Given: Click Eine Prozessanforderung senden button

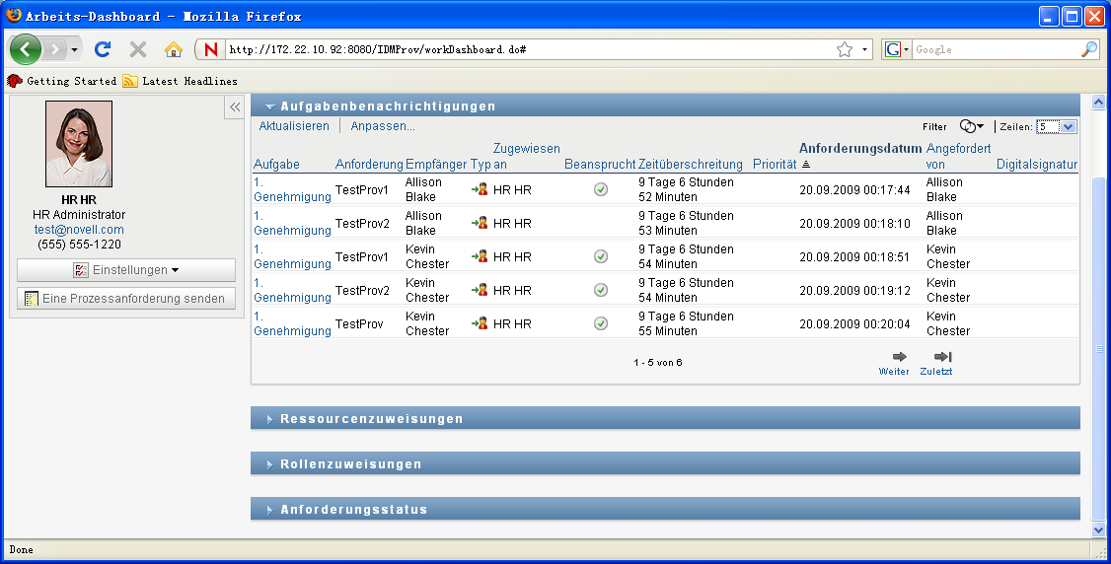Looking at the screenshot, I should pos(126,299).
